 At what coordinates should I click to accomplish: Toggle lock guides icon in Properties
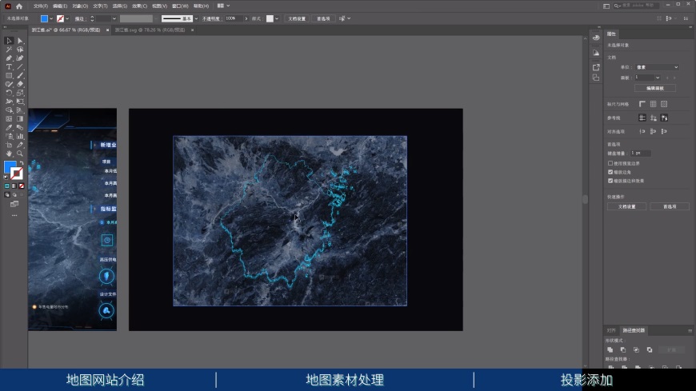tap(653, 118)
